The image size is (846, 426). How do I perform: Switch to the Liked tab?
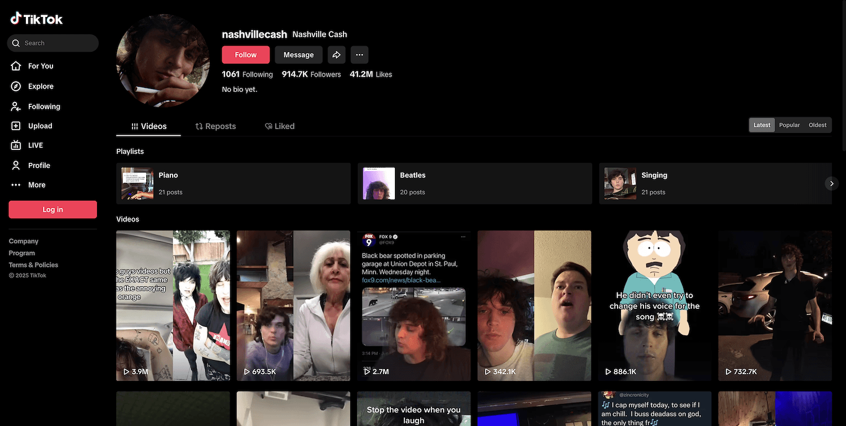[280, 126]
